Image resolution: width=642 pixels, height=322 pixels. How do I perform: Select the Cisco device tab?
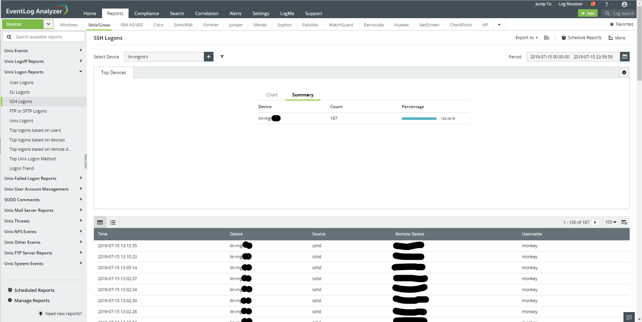tap(158, 25)
